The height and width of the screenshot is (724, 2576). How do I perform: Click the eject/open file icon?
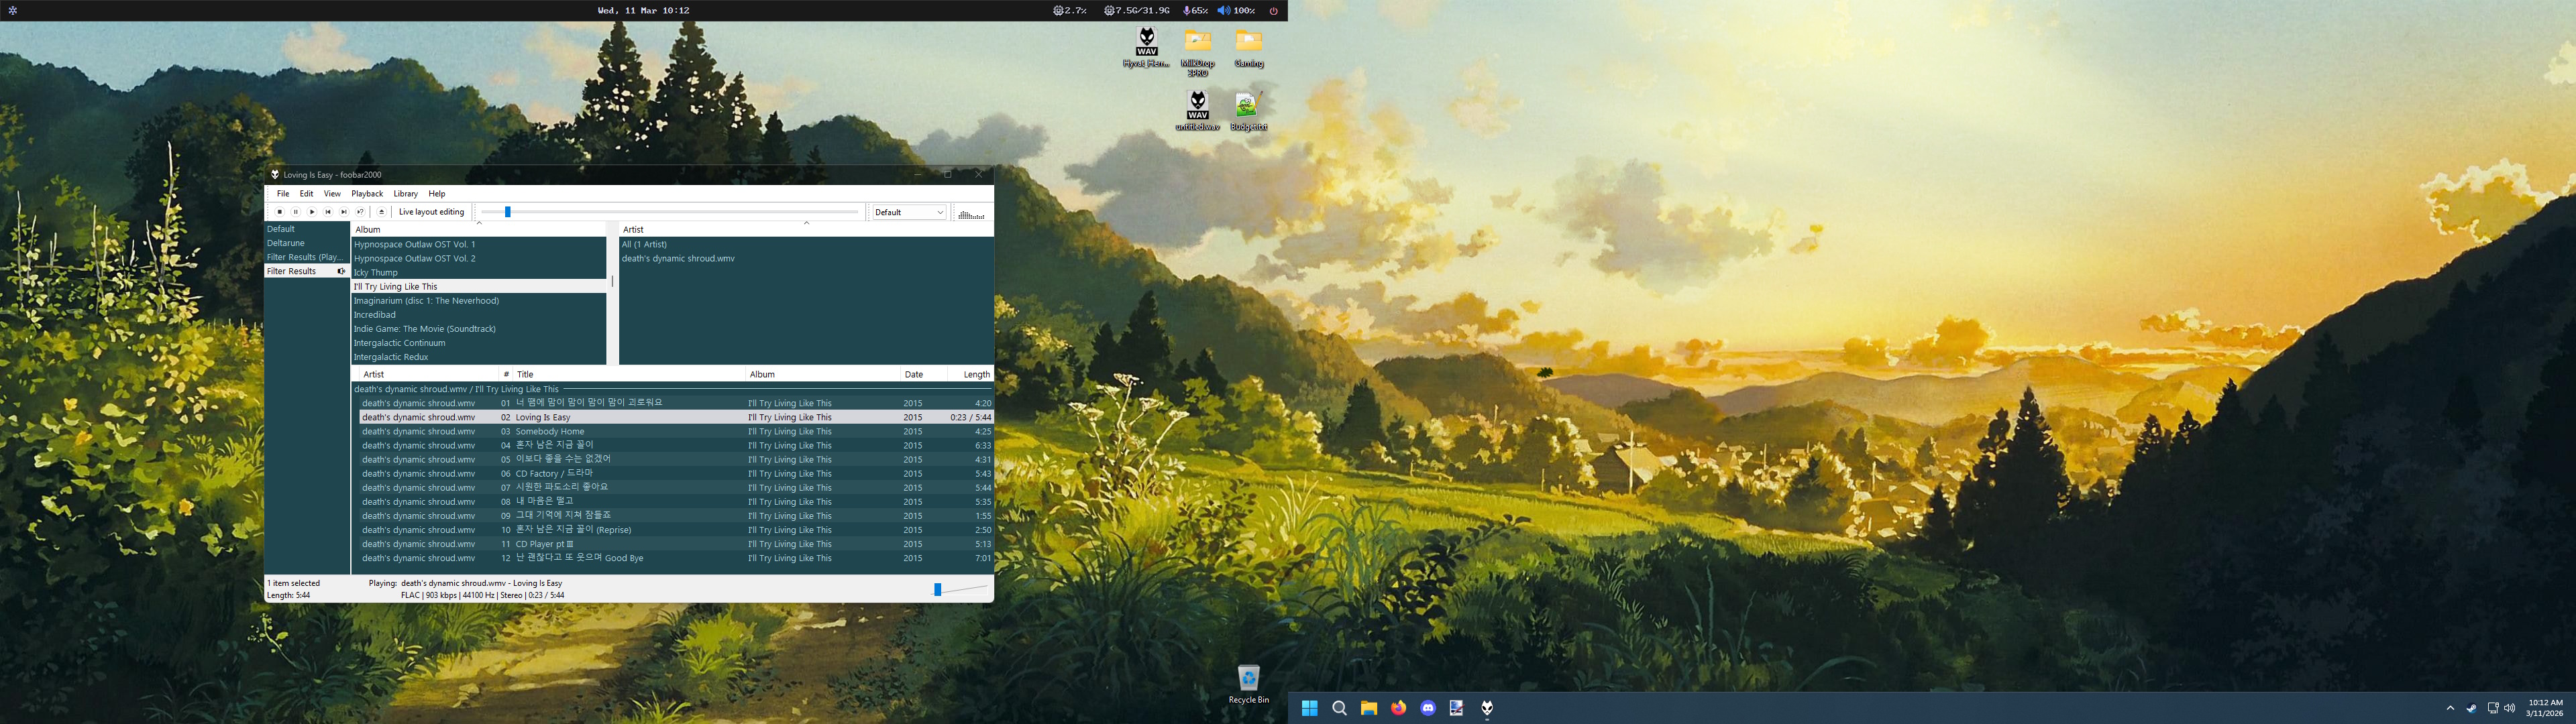pos(381,212)
